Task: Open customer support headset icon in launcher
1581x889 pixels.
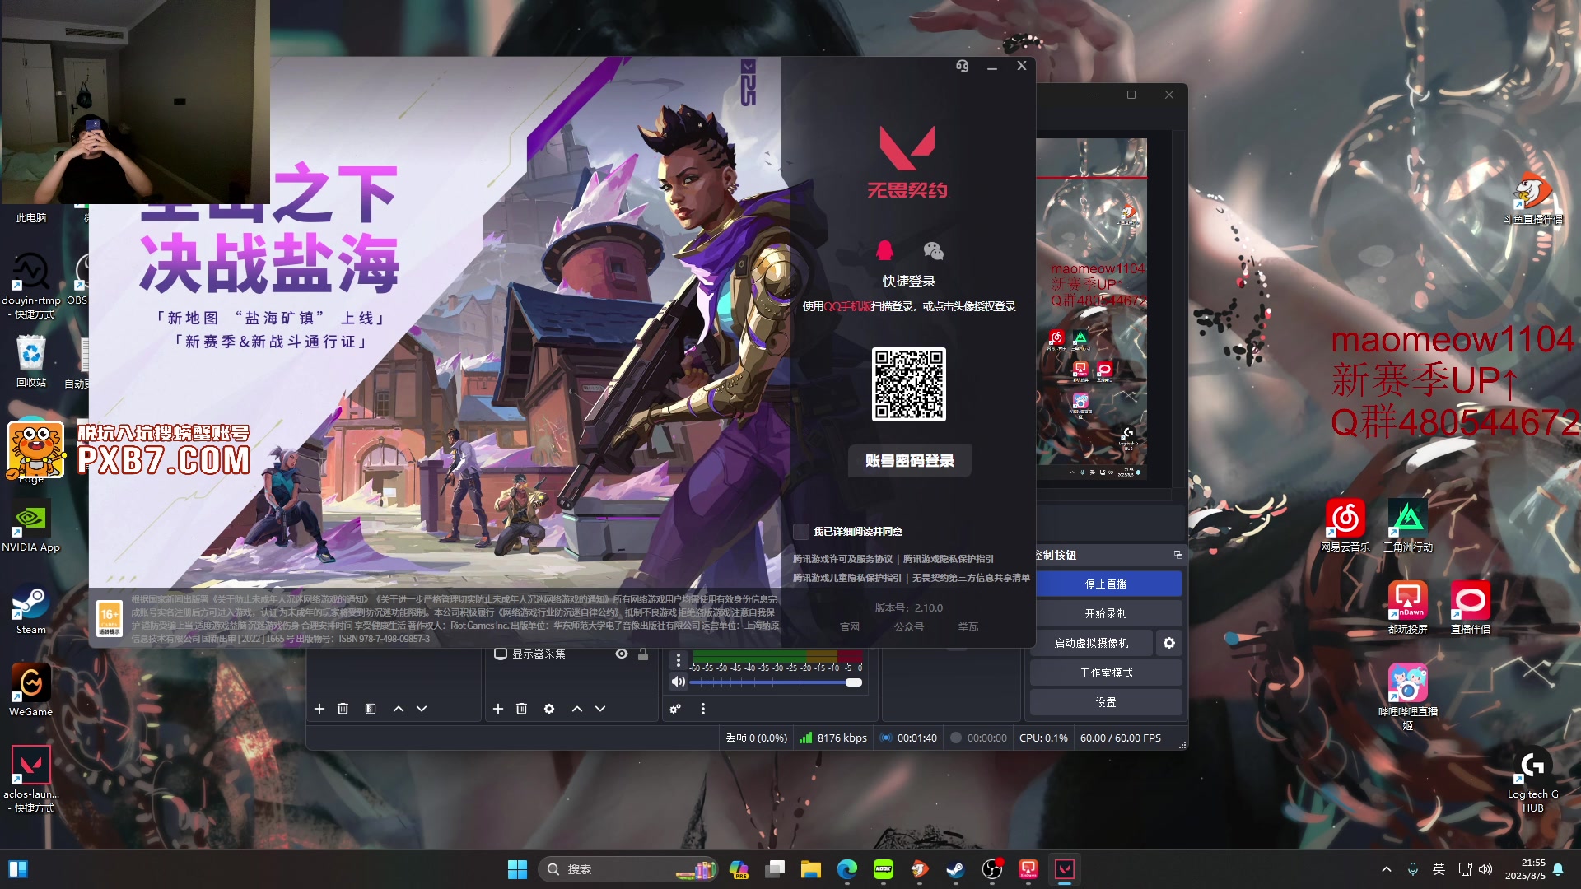Action: click(x=962, y=66)
